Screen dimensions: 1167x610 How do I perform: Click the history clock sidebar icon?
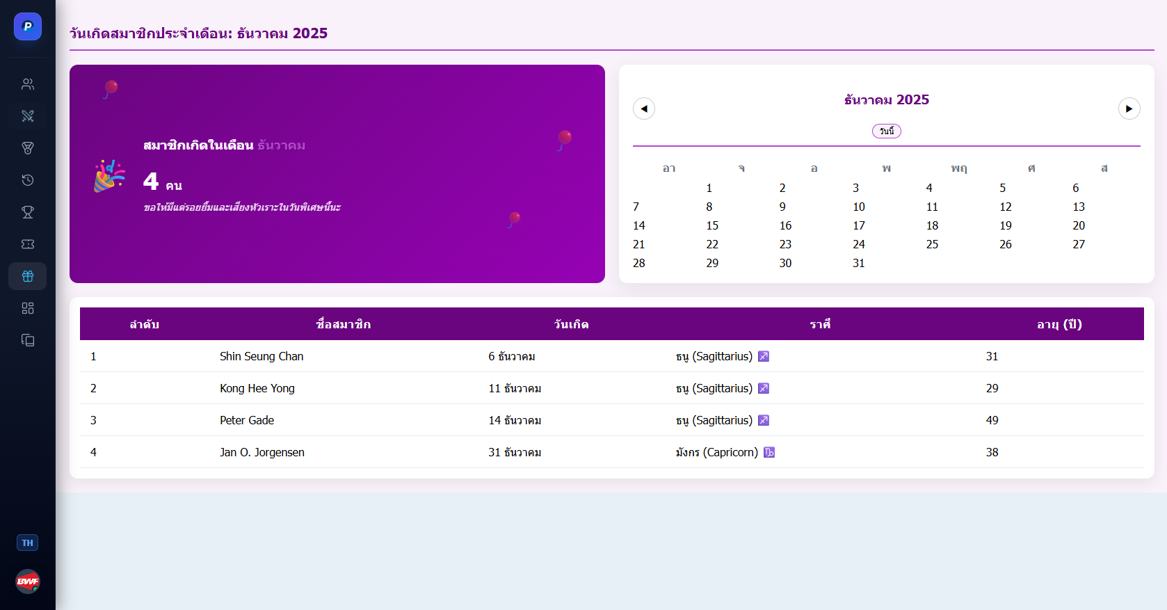[x=28, y=180]
